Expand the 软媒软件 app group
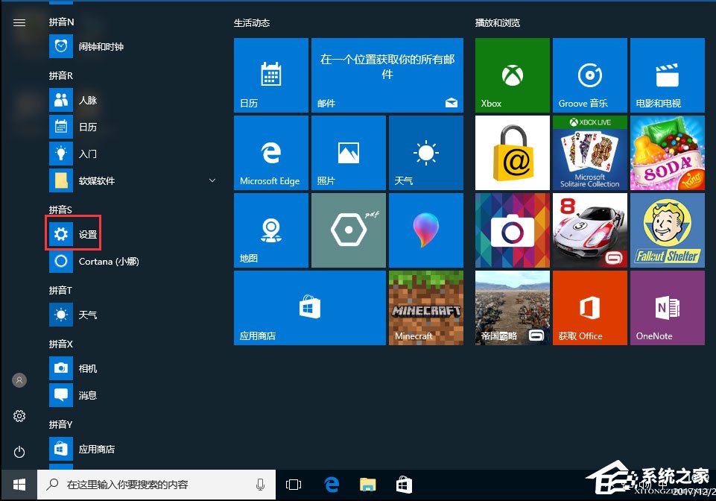Image resolution: width=716 pixels, height=501 pixels. coord(212,180)
